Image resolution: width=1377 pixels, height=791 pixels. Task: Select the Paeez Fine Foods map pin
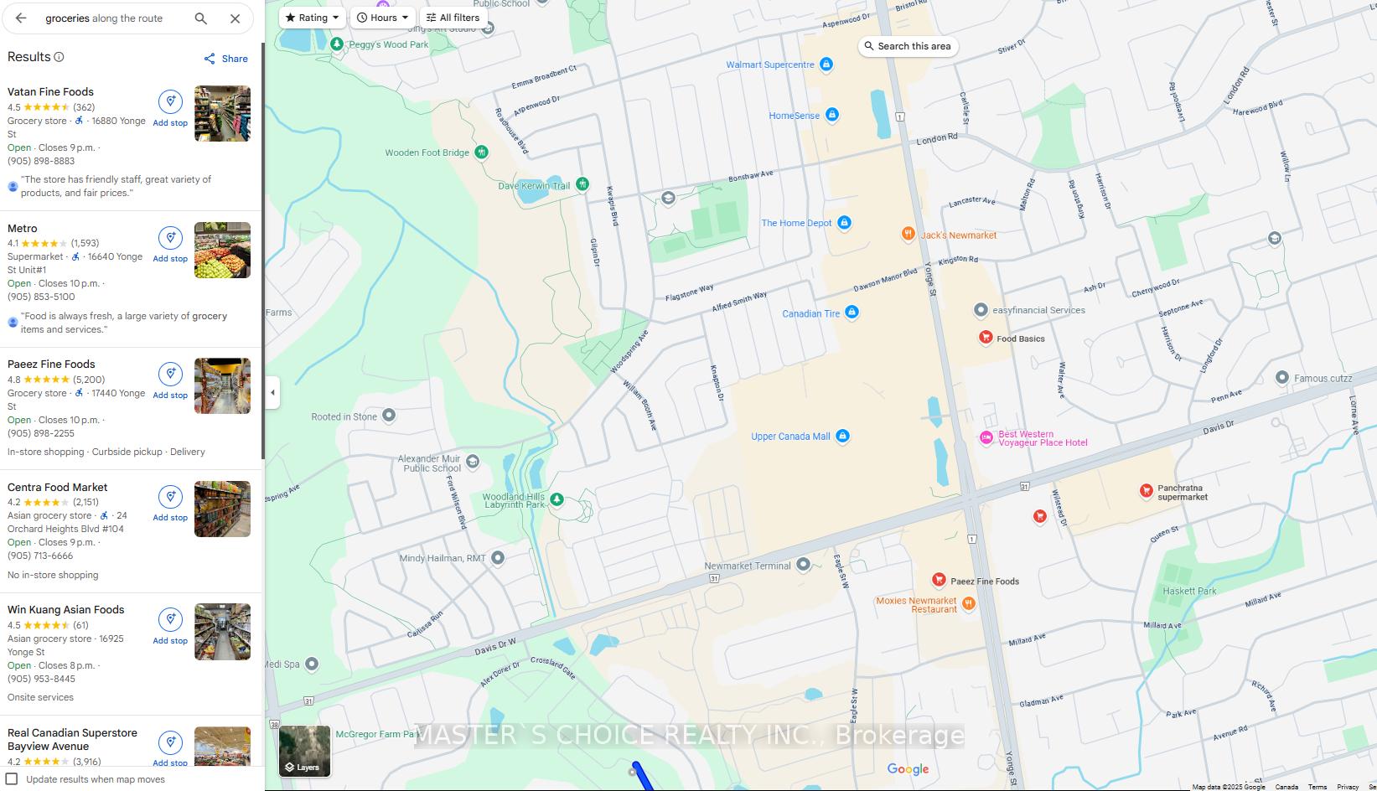[939, 580]
